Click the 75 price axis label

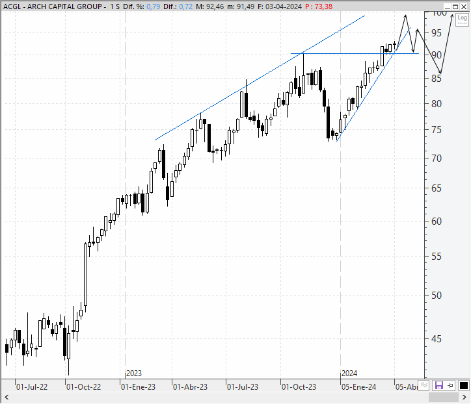click(437, 130)
